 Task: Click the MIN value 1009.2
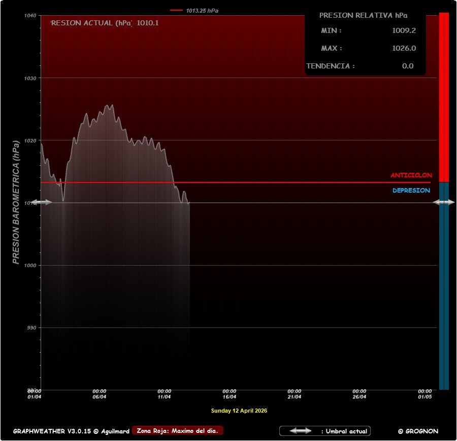pyautogui.click(x=404, y=30)
